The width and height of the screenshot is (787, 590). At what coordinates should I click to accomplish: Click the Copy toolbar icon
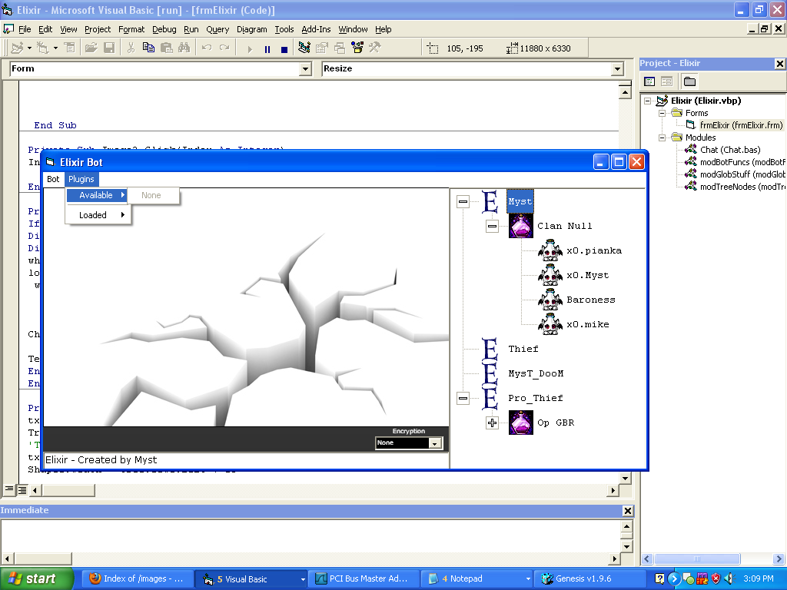[x=148, y=48]
